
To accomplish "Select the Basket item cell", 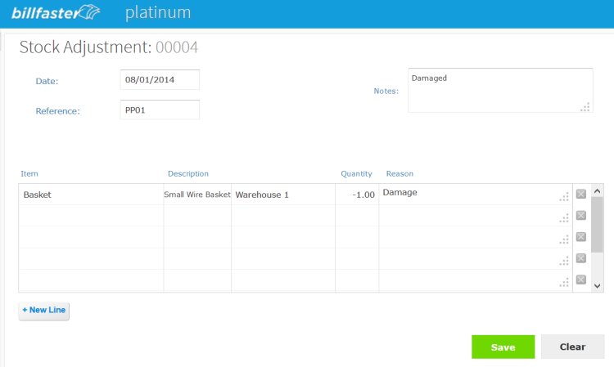I will coord(91,195).
